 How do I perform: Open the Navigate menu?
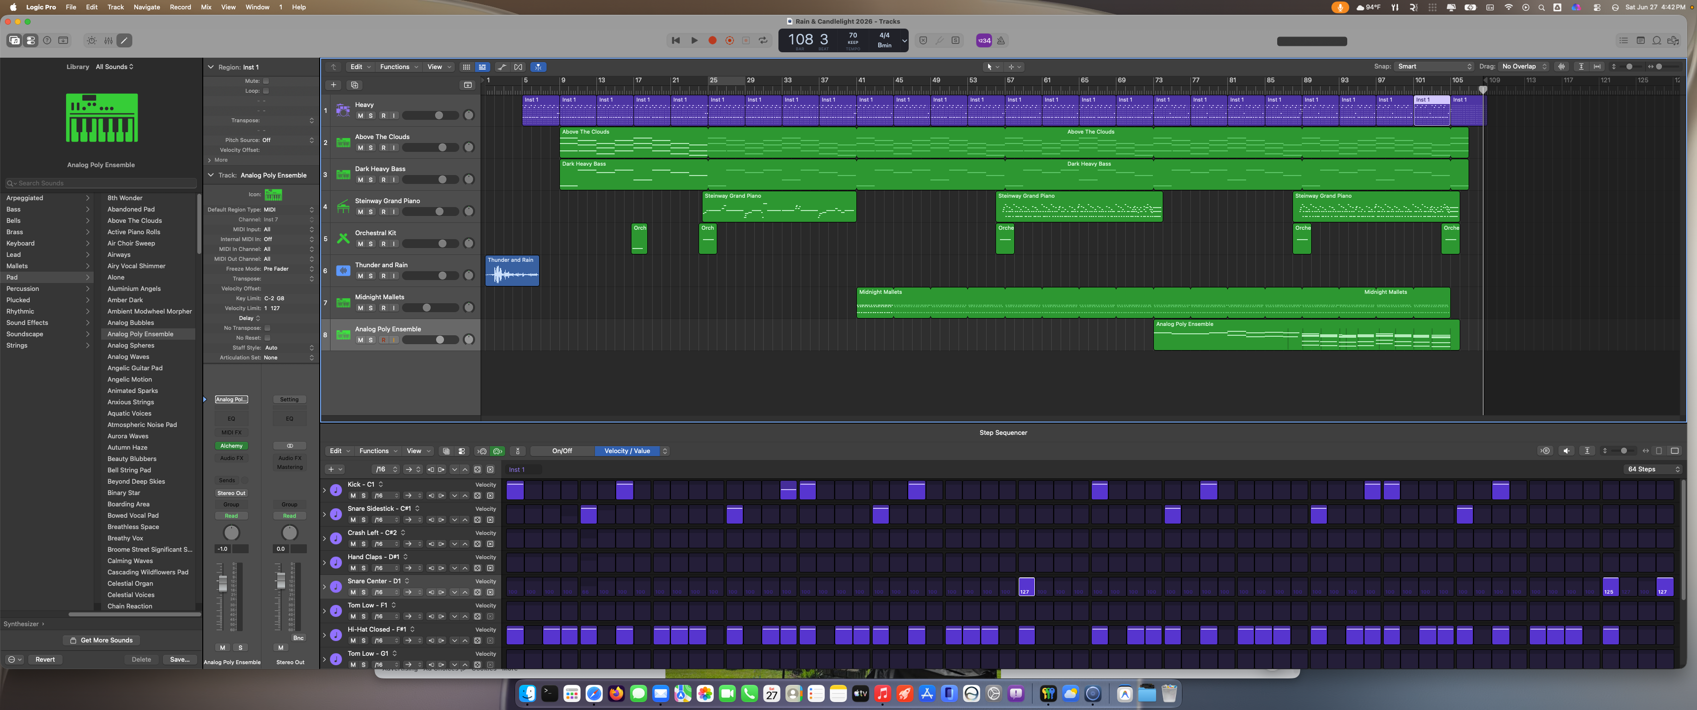pos(146,7)
